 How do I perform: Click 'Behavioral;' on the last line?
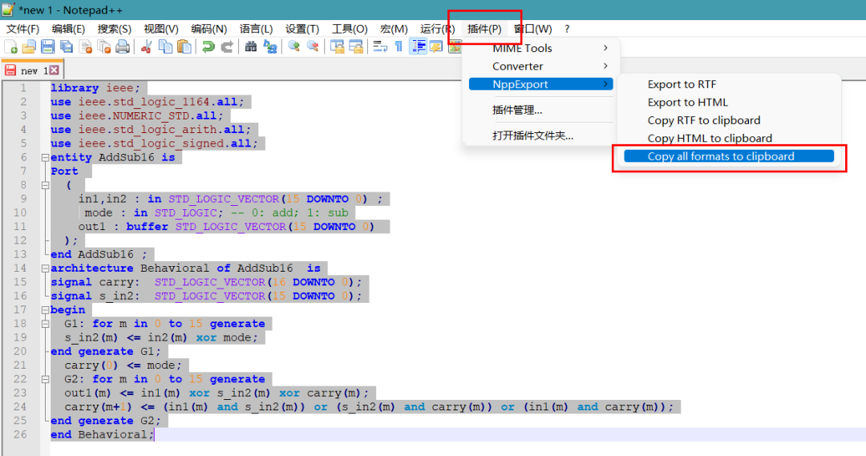coord(115,434)
